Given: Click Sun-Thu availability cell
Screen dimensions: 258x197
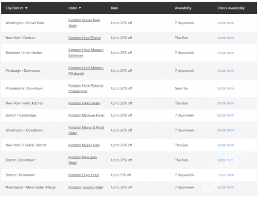Looking at the screenshot, I should pyautogui.click(x=181, y=88).
